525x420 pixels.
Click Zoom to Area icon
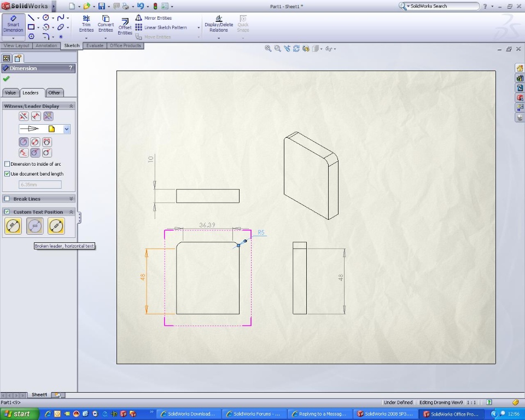click(278, 49)
